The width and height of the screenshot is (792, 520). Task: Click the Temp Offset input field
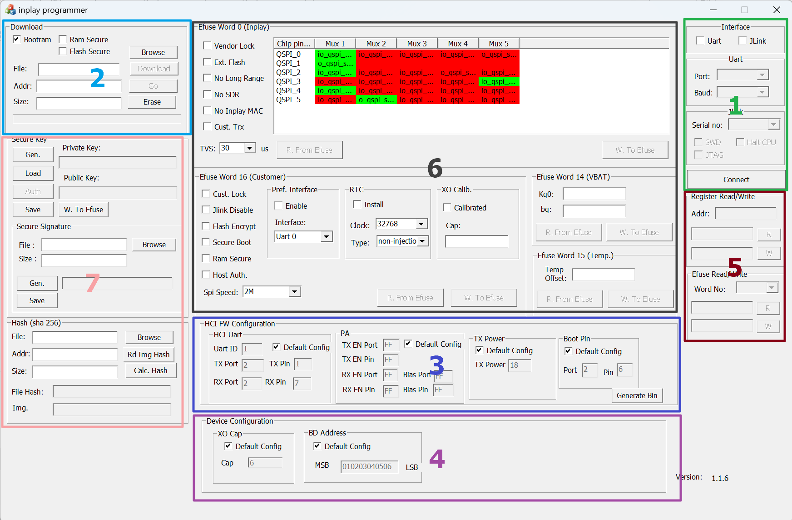coord(603,275)
